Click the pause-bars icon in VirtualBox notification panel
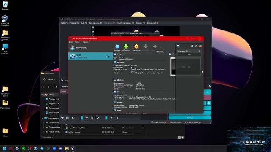The height and width of the screenshot is (152, 271). pos(192,46)
